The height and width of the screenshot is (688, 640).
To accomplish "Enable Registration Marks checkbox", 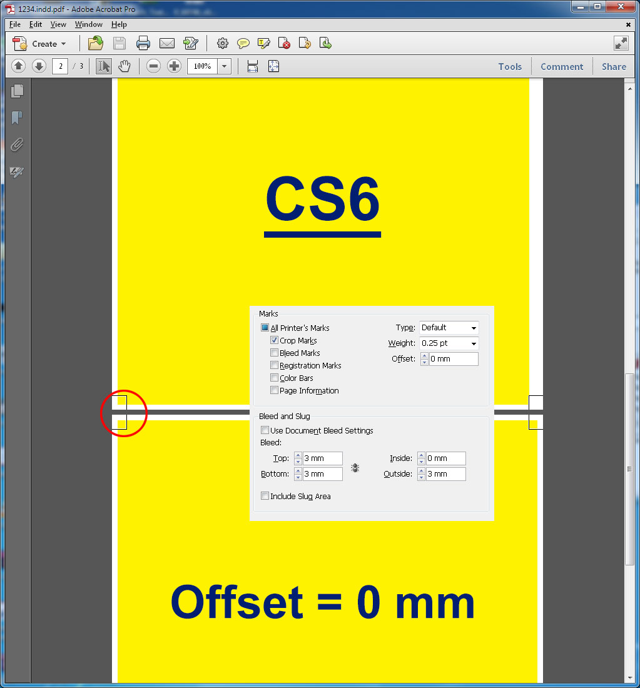I will pyautogui.click(x=275, y=365).
